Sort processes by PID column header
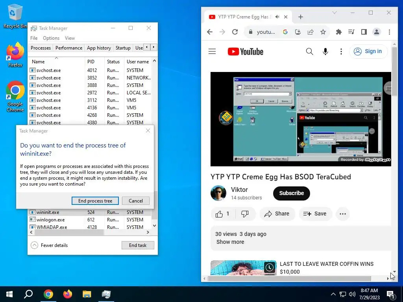 coord(94,62)
